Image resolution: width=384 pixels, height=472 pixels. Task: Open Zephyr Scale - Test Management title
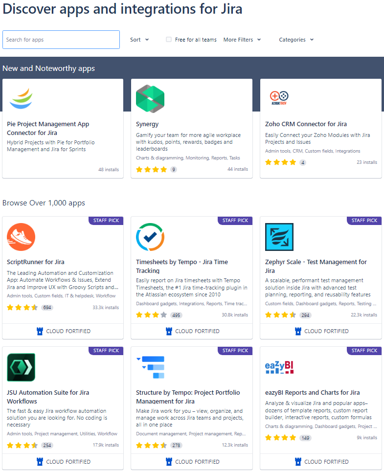(x=316, y=266)
